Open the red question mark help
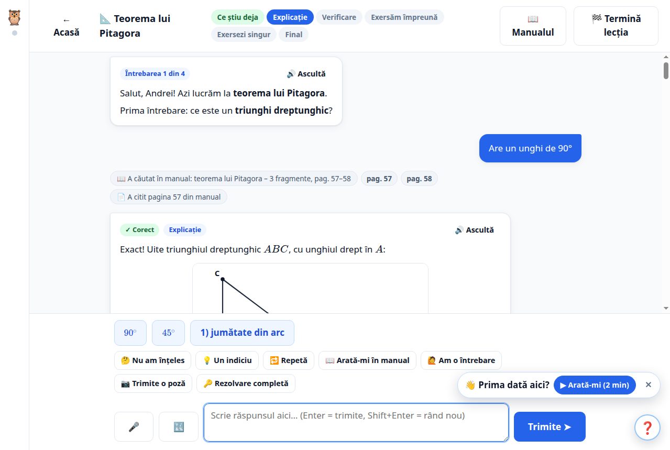 click(x=647, y=427)
